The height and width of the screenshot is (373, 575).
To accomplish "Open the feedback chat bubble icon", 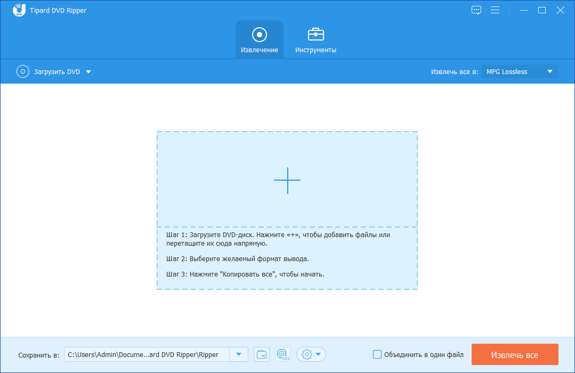I will click(x=476, y=10).
